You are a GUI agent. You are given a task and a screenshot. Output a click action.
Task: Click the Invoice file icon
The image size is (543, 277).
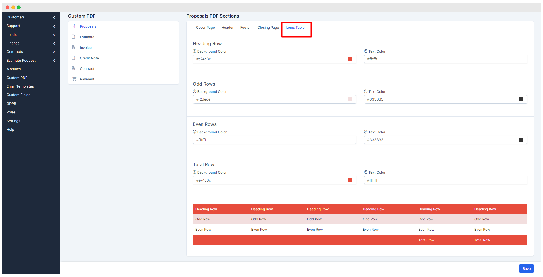[74, 47]
